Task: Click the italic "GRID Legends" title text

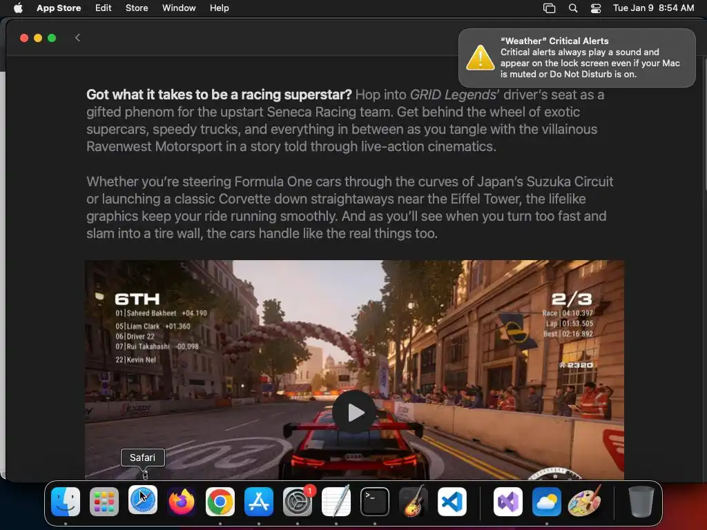Action: (x=454, y=95)
